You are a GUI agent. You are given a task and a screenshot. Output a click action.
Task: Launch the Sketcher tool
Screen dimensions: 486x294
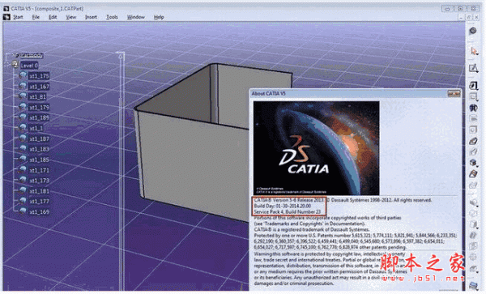(473, 68)
